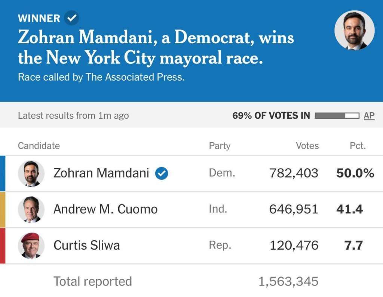Click the photo in the Andrew M. Cuomo row
The width and height of the screenshot is (383, 297).
(31, 209)
